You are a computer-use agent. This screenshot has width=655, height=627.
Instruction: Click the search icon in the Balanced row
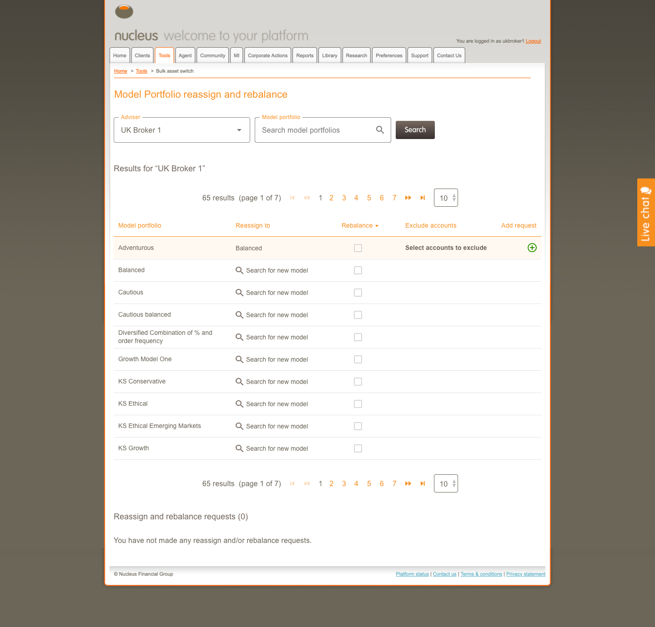[x=239, y=270]
